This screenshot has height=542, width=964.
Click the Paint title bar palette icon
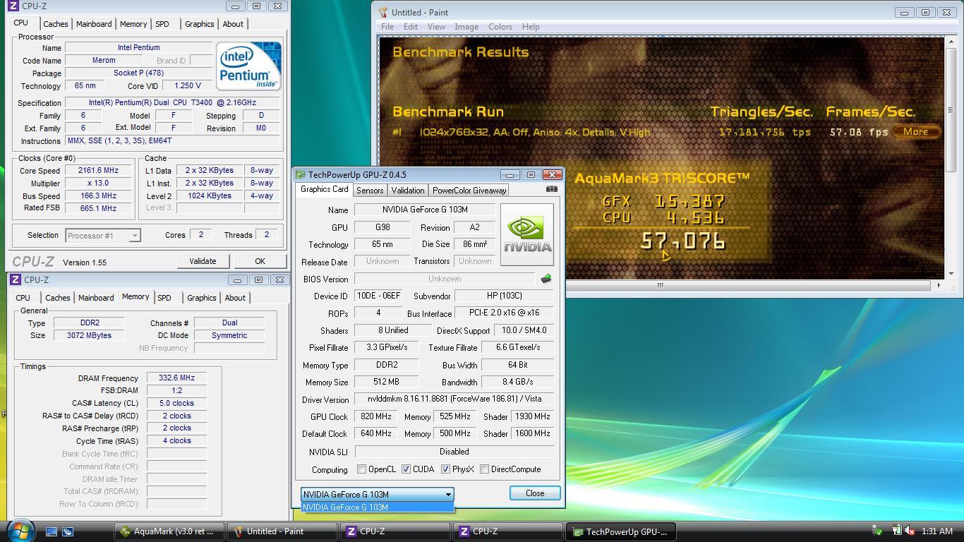383,12
